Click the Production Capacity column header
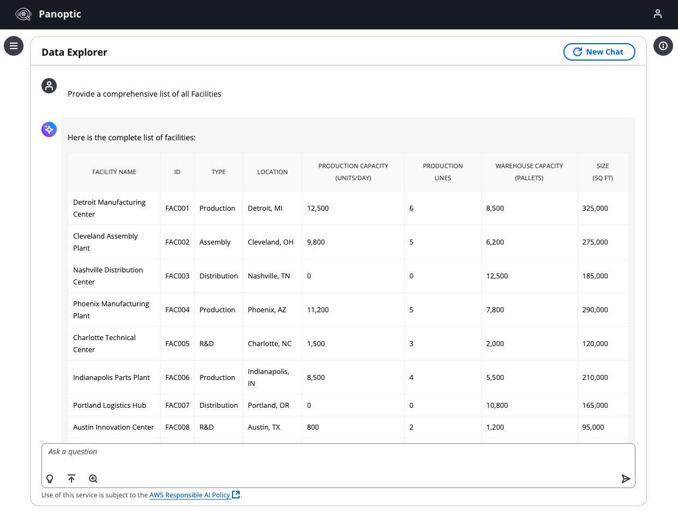This screenshot has width=678, height=511. tap(353, 172)
